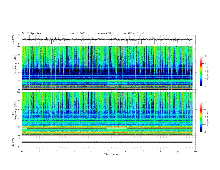This screenshot has width=220, height=170.
Task: Click the "-5" tick on ch.3(V) axis
Action: coord(19,147)
